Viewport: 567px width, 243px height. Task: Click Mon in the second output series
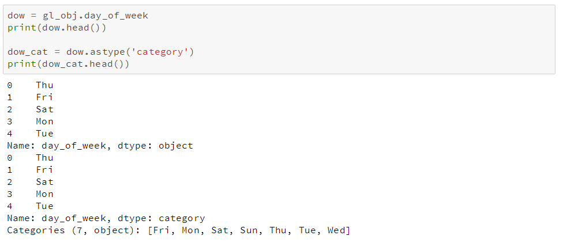44,194
